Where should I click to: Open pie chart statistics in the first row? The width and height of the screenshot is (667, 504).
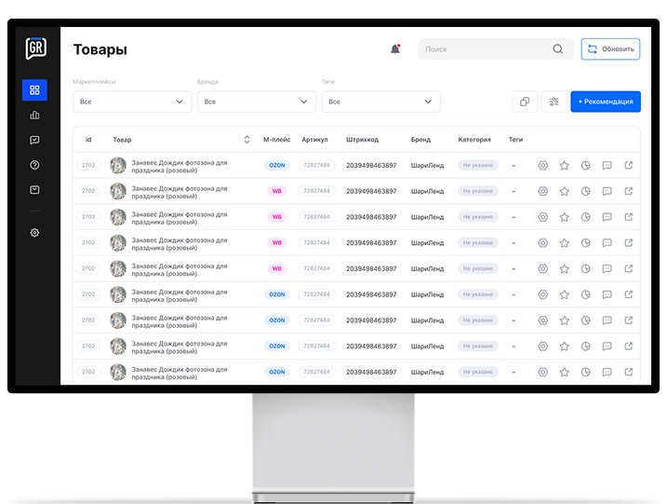pos(586,165)
